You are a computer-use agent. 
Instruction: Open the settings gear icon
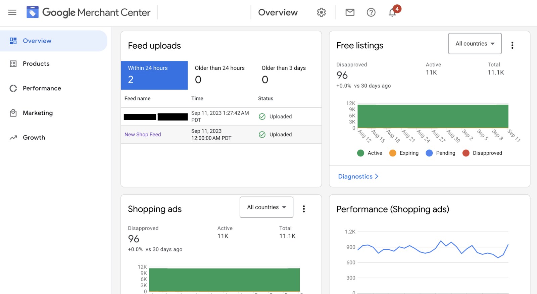321,12
